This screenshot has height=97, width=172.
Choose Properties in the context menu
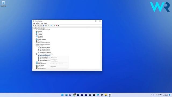coord(53,67)
